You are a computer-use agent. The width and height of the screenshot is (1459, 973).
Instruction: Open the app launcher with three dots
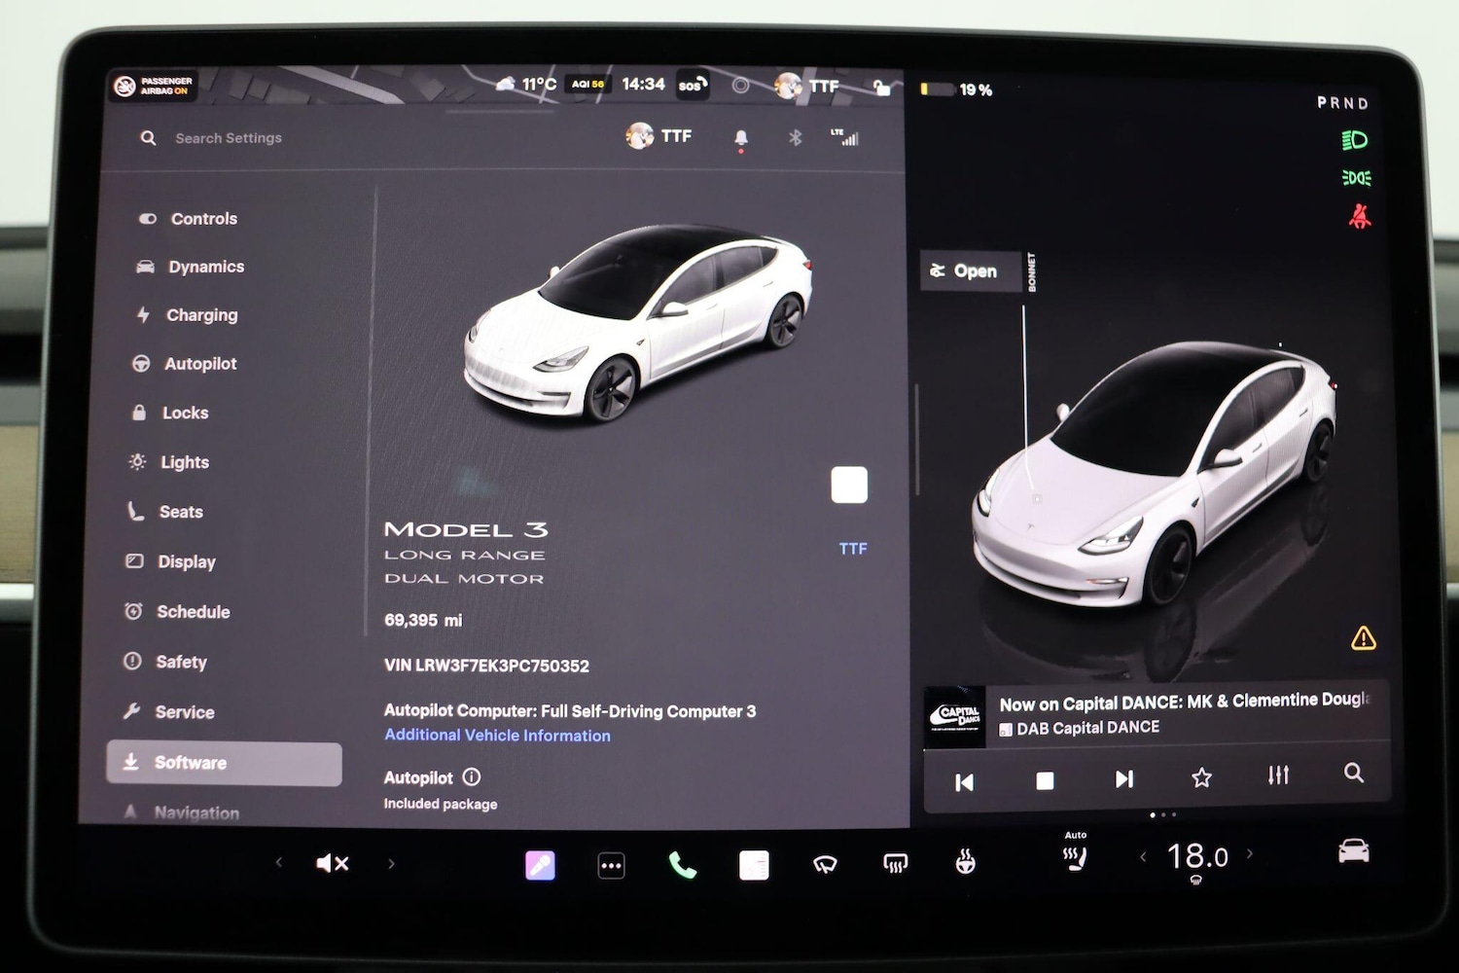tap(611, 864)
